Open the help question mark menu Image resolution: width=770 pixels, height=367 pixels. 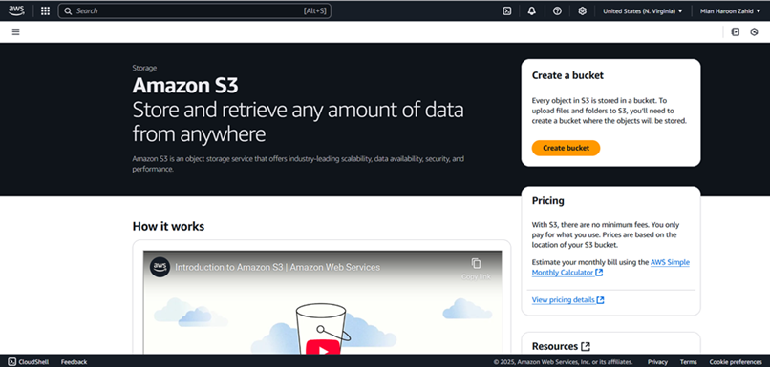(557, 10)
